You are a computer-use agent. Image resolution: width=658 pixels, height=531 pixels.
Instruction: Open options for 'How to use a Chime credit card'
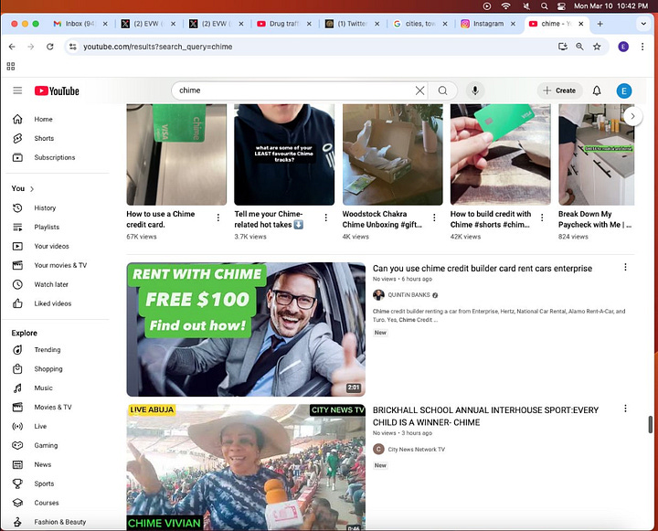[x=218, y=218]
